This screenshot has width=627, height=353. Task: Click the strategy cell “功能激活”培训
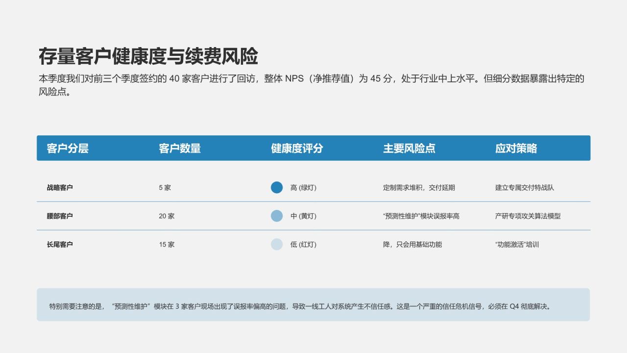(x=517, y=244)
